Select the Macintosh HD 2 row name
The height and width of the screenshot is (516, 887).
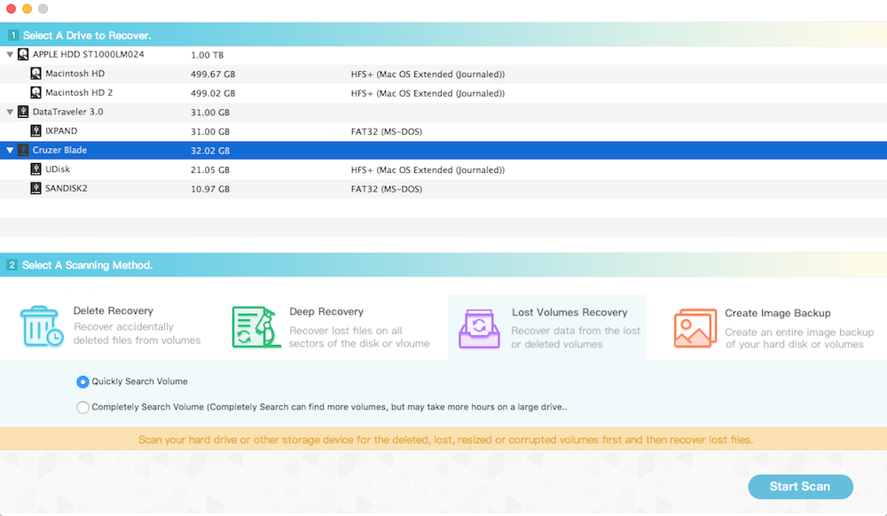point(79,93)
